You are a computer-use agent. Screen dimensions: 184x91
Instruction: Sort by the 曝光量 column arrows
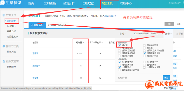click(83, 43)
